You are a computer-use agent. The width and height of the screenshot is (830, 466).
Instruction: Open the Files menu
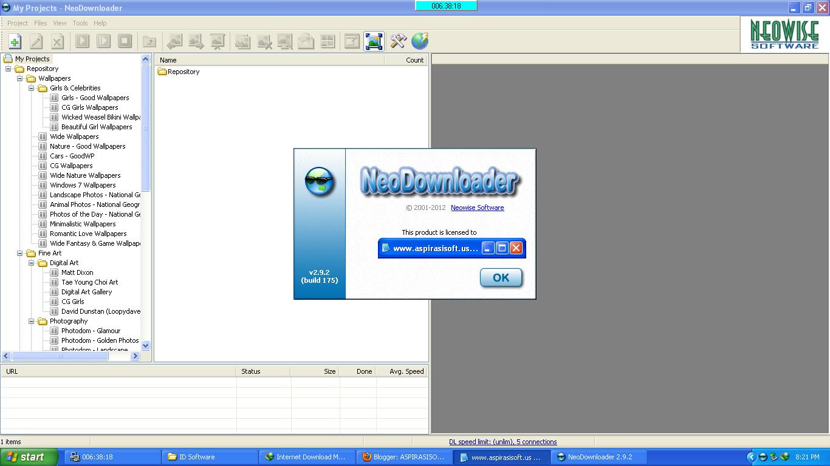click(x=41, y=23)
